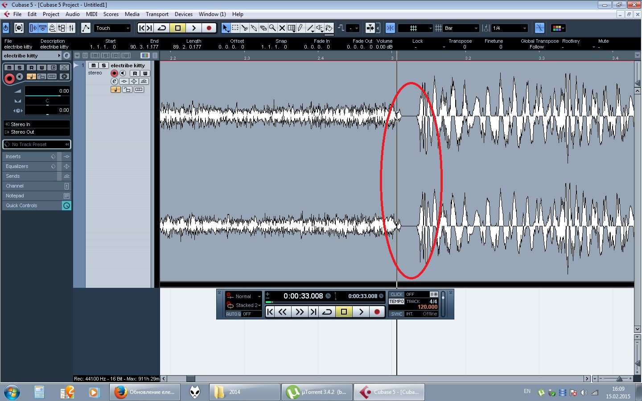This screenshot has height=401, width=642.
Task: Open the pool window from the toolbar
Action: [62, 28]
